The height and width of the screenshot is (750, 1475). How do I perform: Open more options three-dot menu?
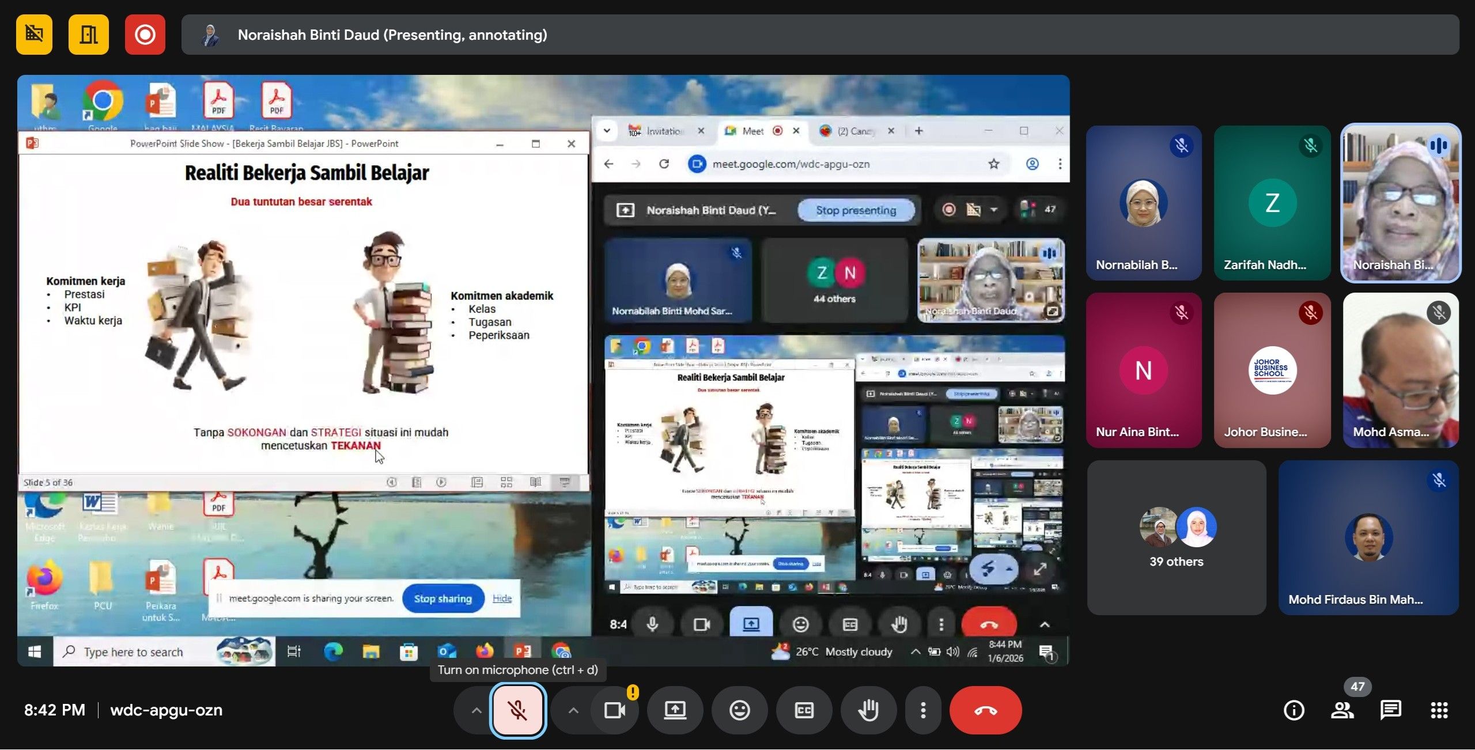923,710
